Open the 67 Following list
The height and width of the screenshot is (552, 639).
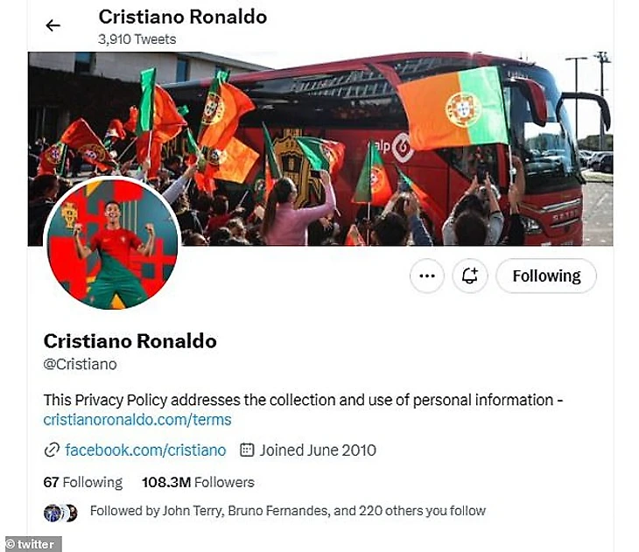coord(83,482)
